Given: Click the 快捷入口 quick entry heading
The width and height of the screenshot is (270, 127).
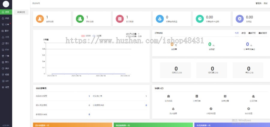Looking at the screenshot, I should [159, 88].
